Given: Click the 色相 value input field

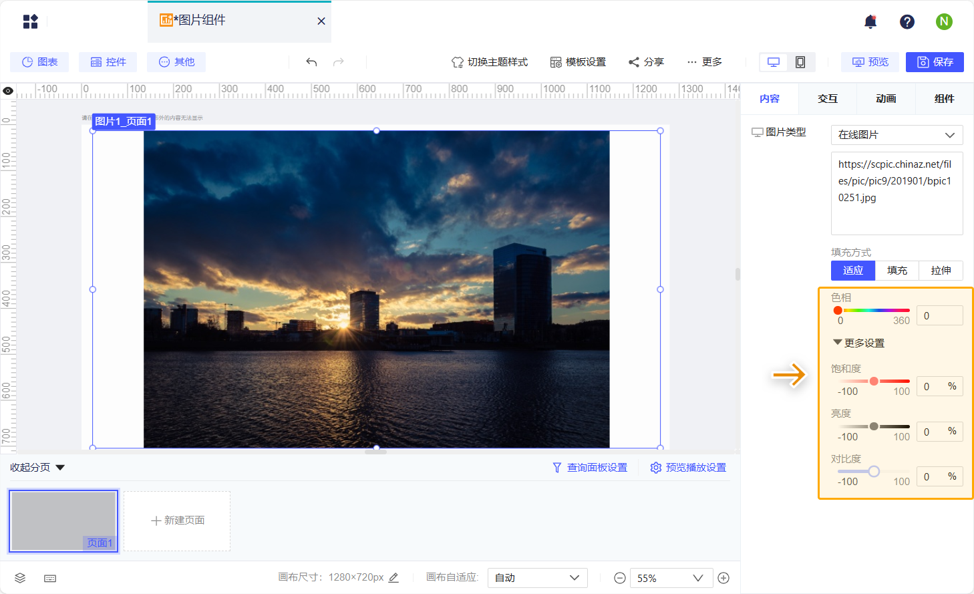Looking at the screenshot, I should tap(939, 315).
